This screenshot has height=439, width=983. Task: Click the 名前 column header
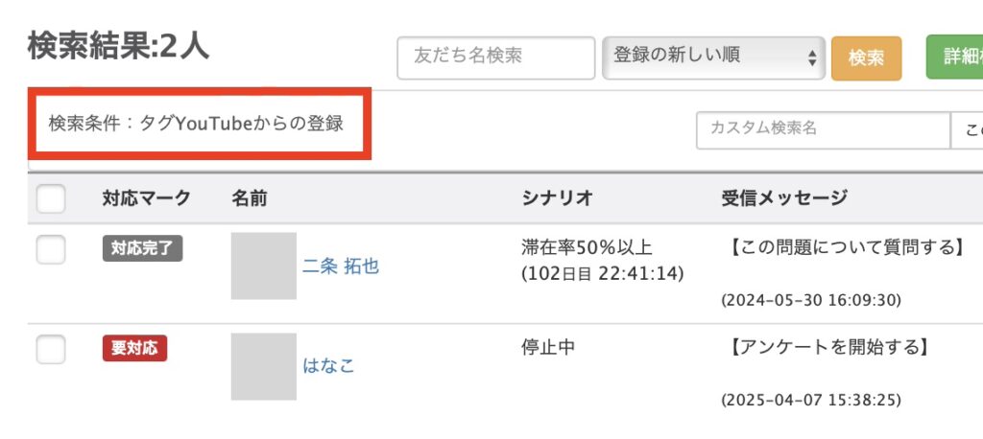point(250,198)
